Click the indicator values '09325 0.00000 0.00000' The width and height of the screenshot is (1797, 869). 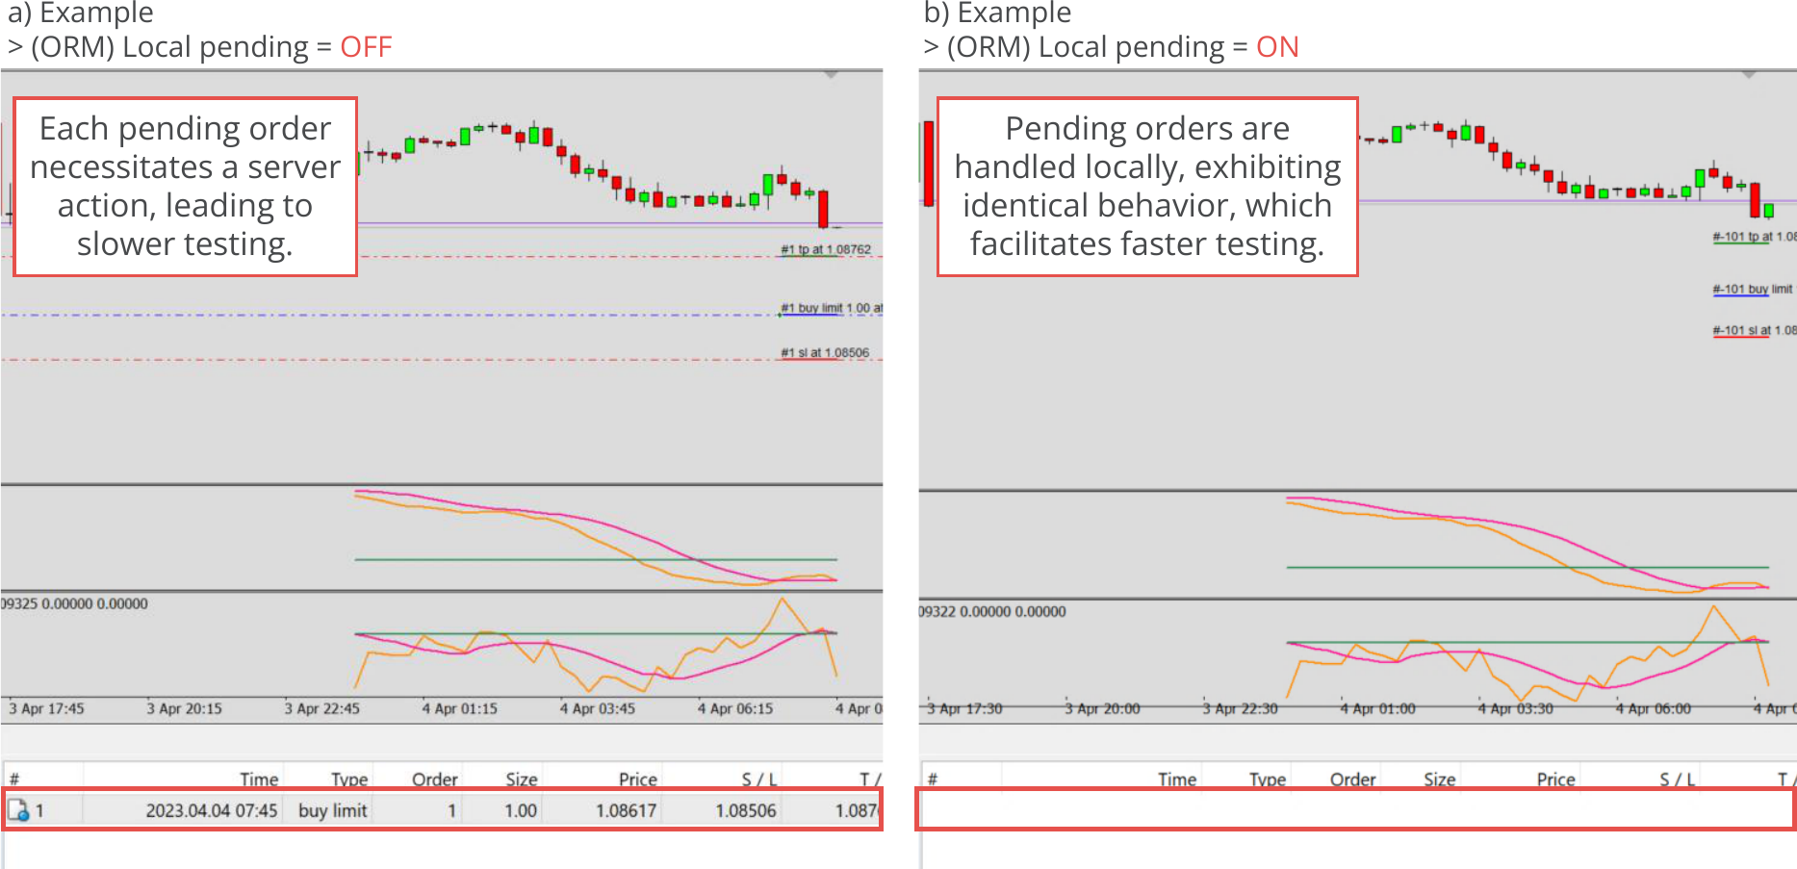74,603
